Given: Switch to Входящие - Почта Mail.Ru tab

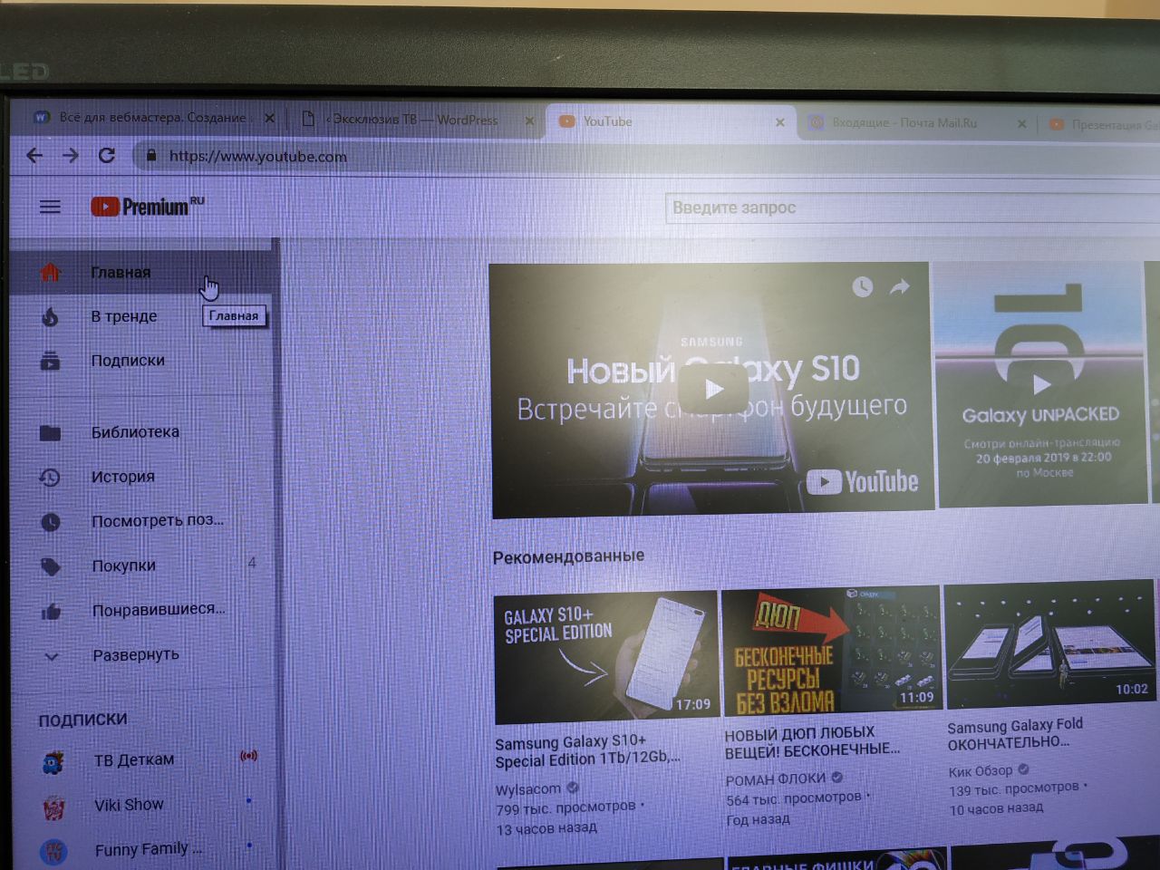Looking at the screenshot, I should 917,123.
